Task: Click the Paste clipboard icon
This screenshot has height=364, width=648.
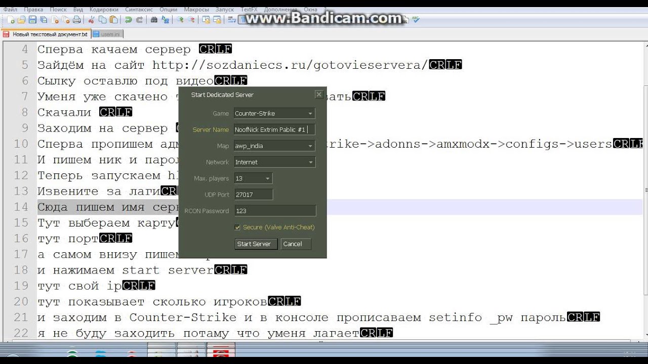Action: coord(113,20)
